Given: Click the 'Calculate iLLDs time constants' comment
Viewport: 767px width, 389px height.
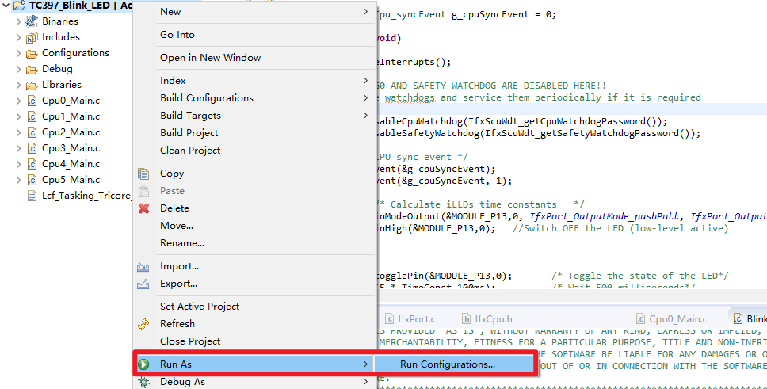Looking at the screenshot, I should (481, 204).
